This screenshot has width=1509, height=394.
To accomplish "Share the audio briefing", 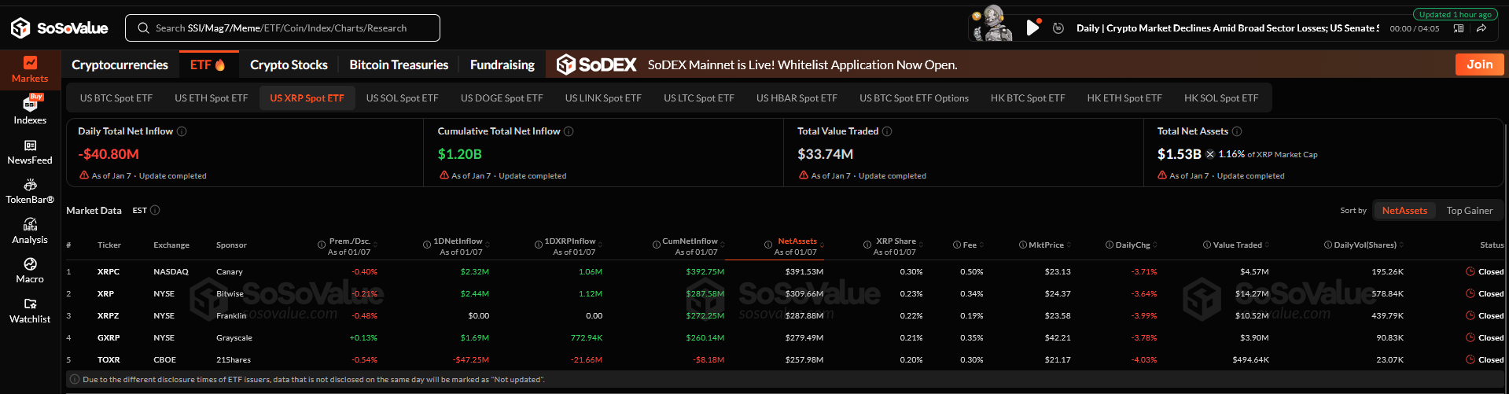I will point(1481,28).
